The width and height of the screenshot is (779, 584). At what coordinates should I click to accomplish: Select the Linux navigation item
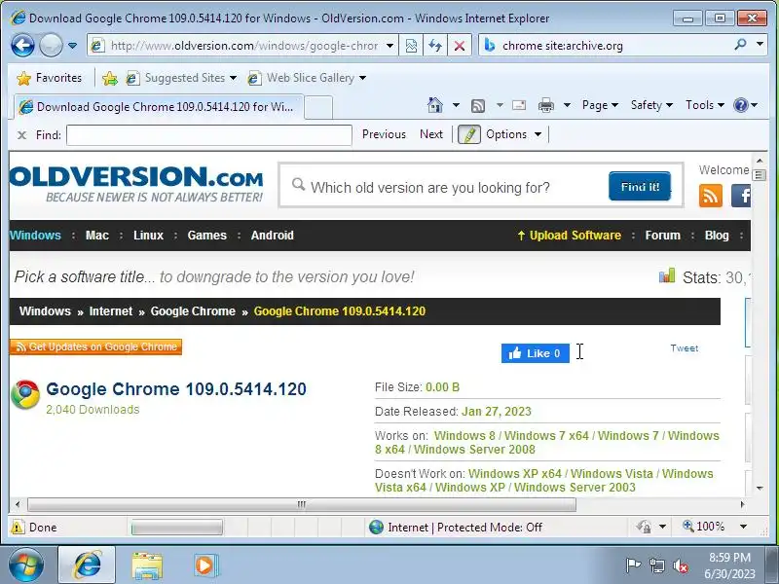[148, 236]
